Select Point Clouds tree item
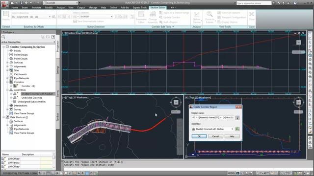Viewport: 314px width, 176px height. pos(21,59)
